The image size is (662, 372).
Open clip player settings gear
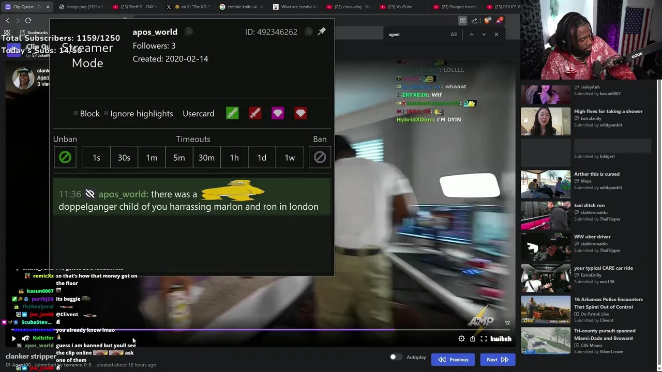[x=461, y=339]
